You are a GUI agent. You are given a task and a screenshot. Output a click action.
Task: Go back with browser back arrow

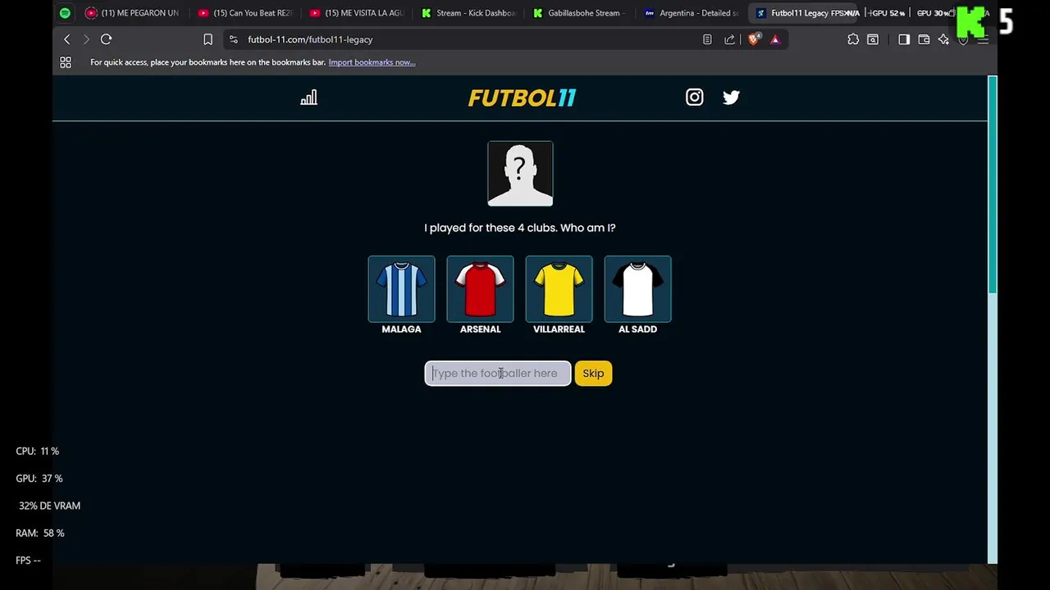pyautogui.click(x=67, y=39)
